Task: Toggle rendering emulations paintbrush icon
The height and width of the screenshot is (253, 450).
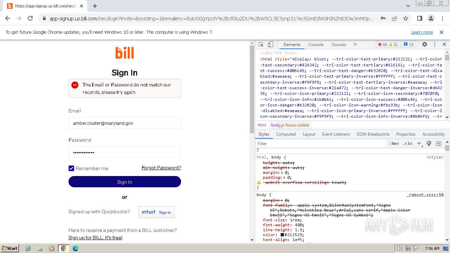Action: (x=429, y=143)
